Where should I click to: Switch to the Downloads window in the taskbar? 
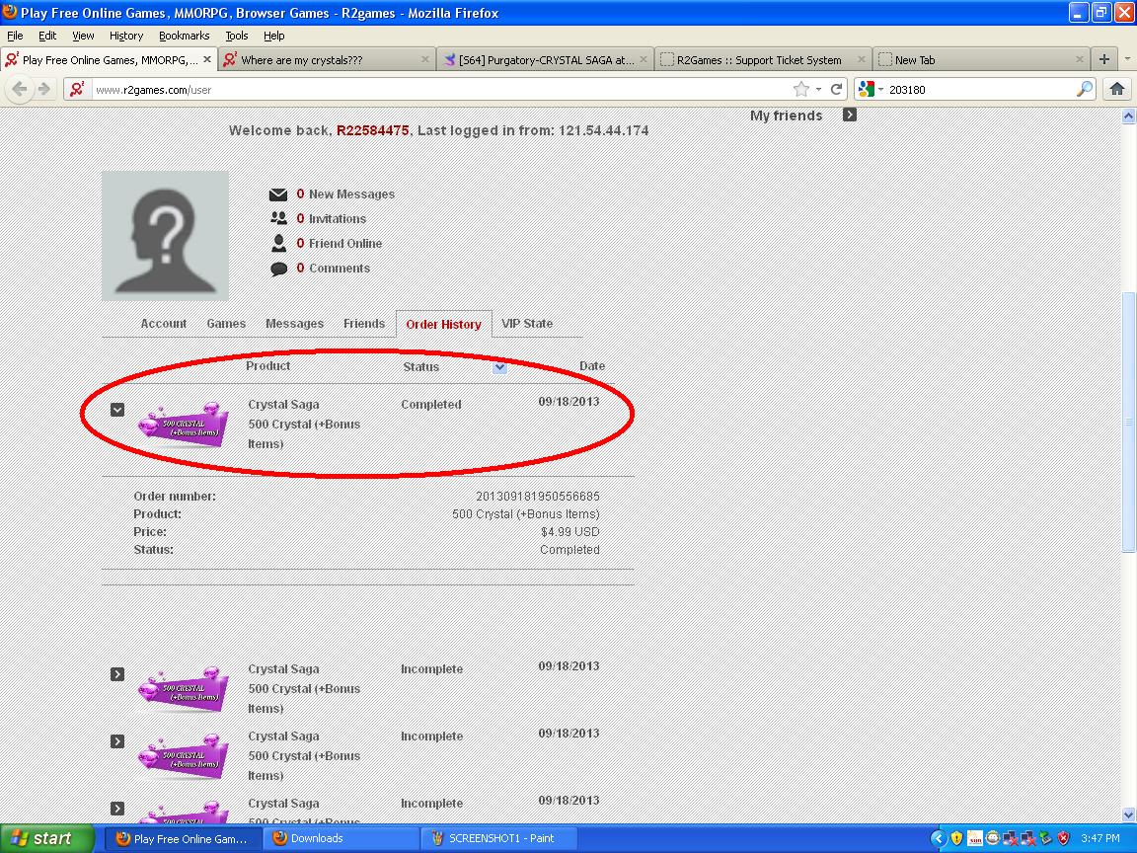(x=341, y=838)
